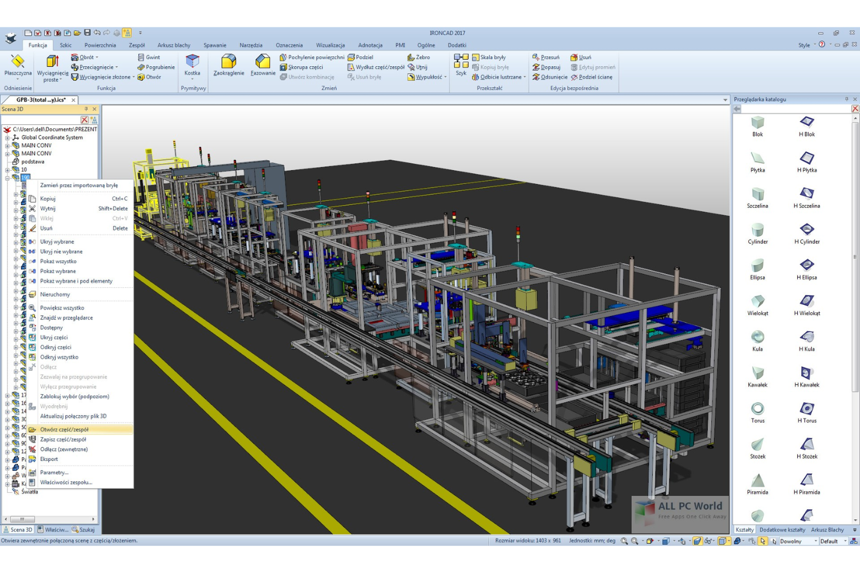The image size is (860, 573).
Task: Pick the H Cylinder shape from catalog
Action: click(807, 234)
